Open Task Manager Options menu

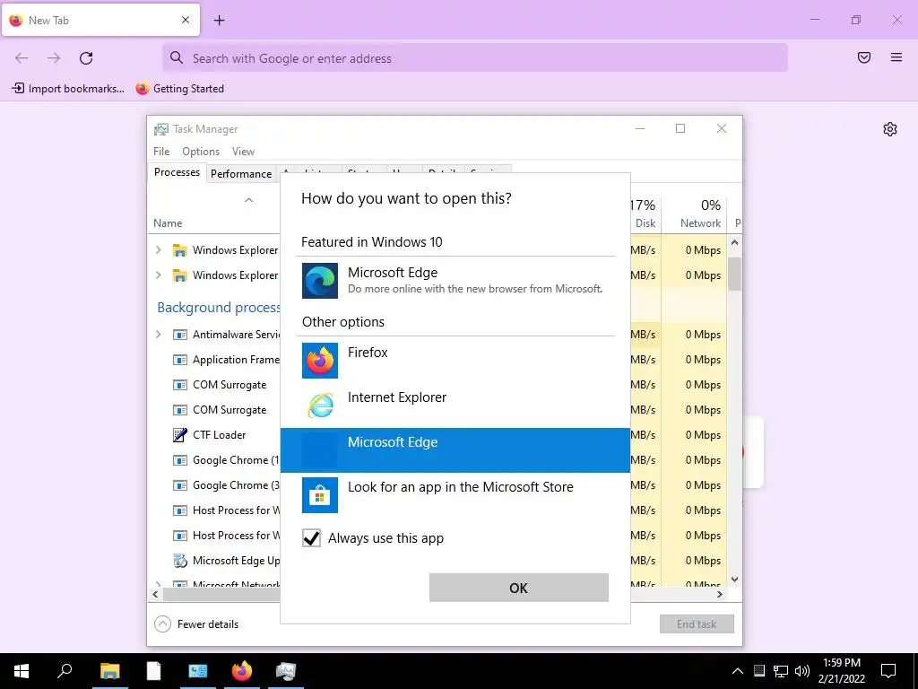point(201,151)
